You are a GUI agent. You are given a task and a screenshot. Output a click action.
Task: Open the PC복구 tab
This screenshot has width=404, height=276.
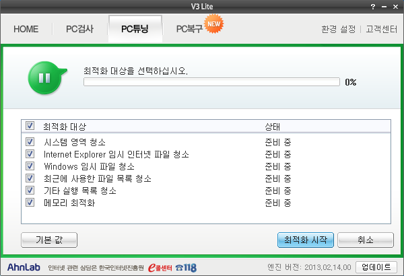(x=189, y=29)
